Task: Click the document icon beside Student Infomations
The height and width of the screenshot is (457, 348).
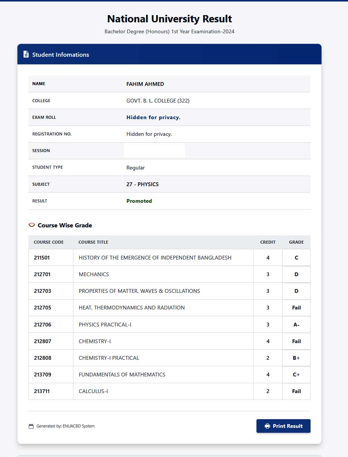Action: (x=26, y=54)
